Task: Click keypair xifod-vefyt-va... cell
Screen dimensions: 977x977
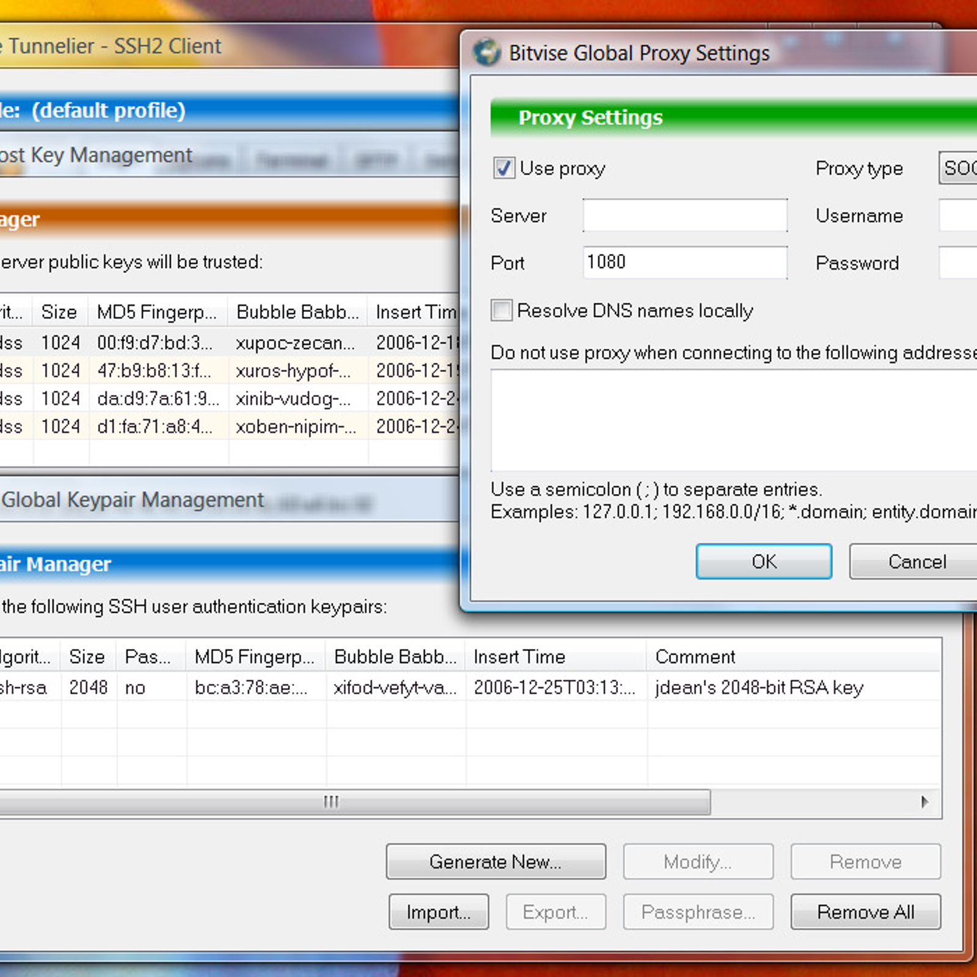Action: pyautogui.click(x=395, y=688)
